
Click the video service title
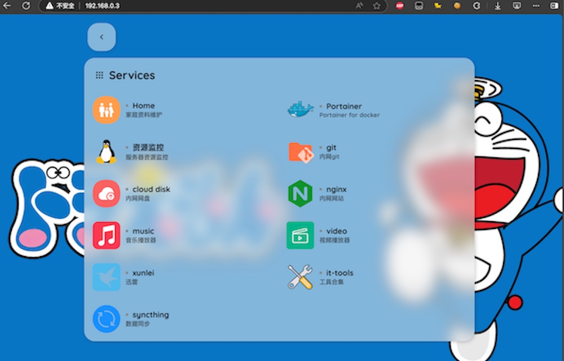[x=336, y=231]
